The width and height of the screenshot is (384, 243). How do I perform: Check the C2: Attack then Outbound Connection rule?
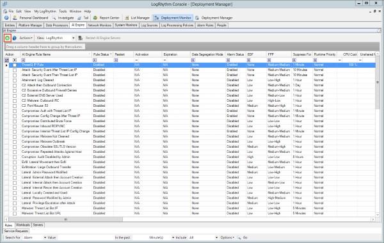tap(15, 86)
